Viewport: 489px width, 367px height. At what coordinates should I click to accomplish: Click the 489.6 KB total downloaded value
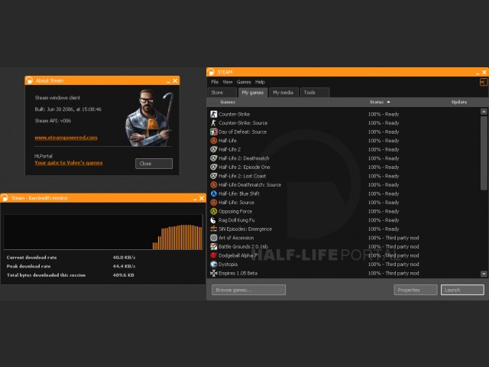click(124, 275)
